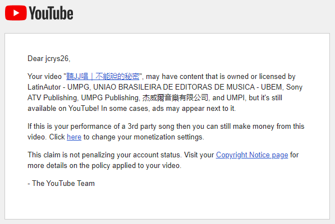Click 'YouTube!' word in the first paragraph

[x=84, y=108]
